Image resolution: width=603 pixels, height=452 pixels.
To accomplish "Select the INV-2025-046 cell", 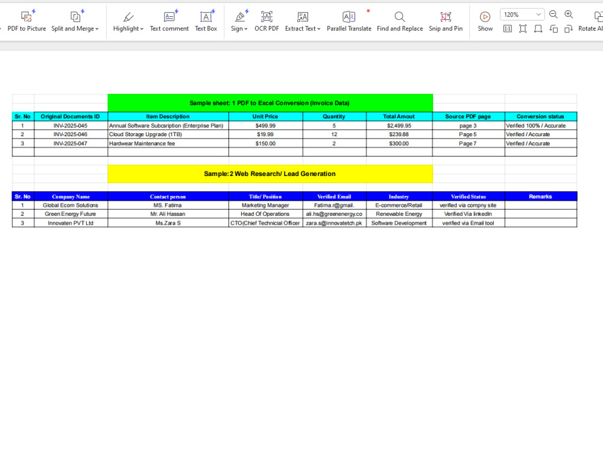I will click(71, 134).
